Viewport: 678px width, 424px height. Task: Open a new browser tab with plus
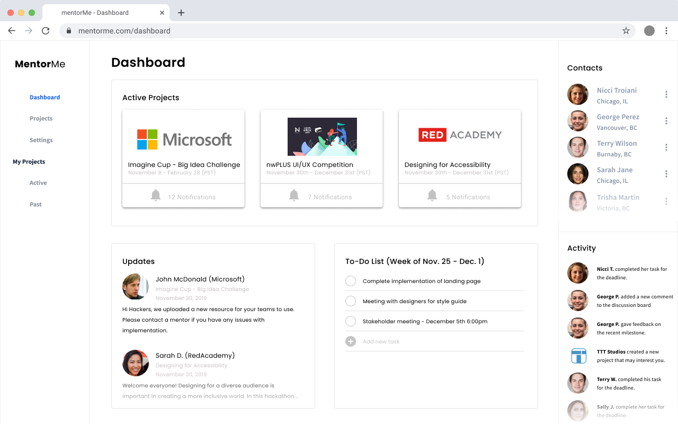[x=181, y=13]
